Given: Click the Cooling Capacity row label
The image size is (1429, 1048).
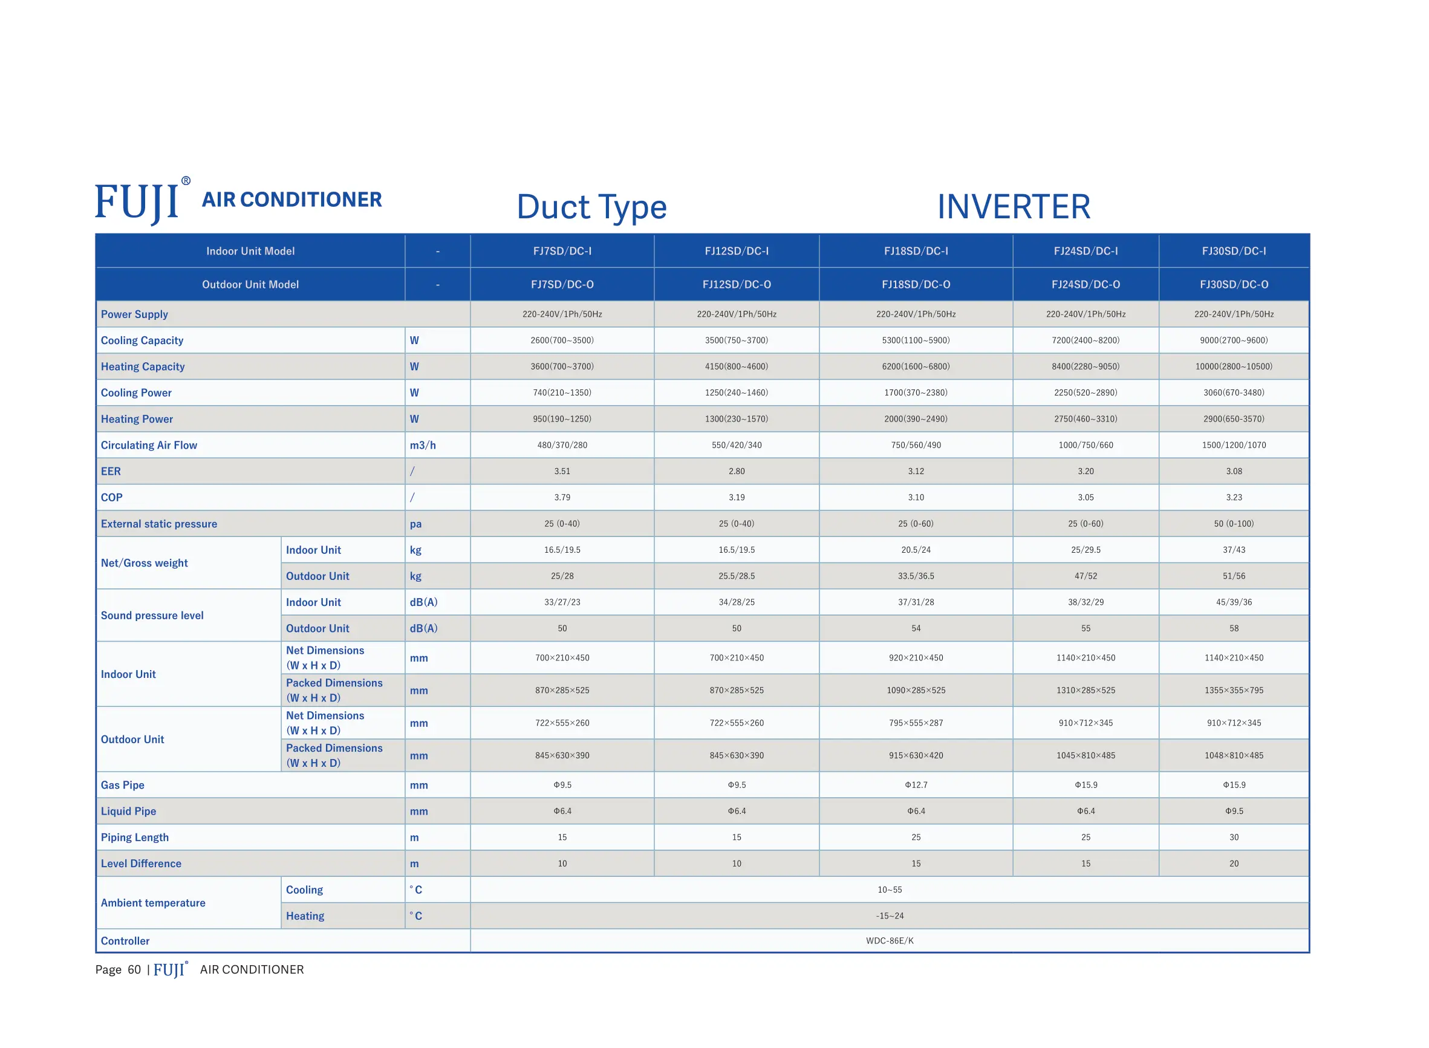Looking at the screenshot, I should point(142,340).
